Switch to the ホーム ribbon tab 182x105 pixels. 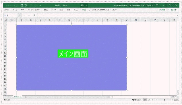[15, 10]
